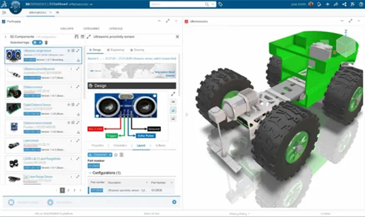Image resolution: width=365 pixels, height=217 pixels.
Task: Go to next page arrow in pagination
Action: coord(80,190)
